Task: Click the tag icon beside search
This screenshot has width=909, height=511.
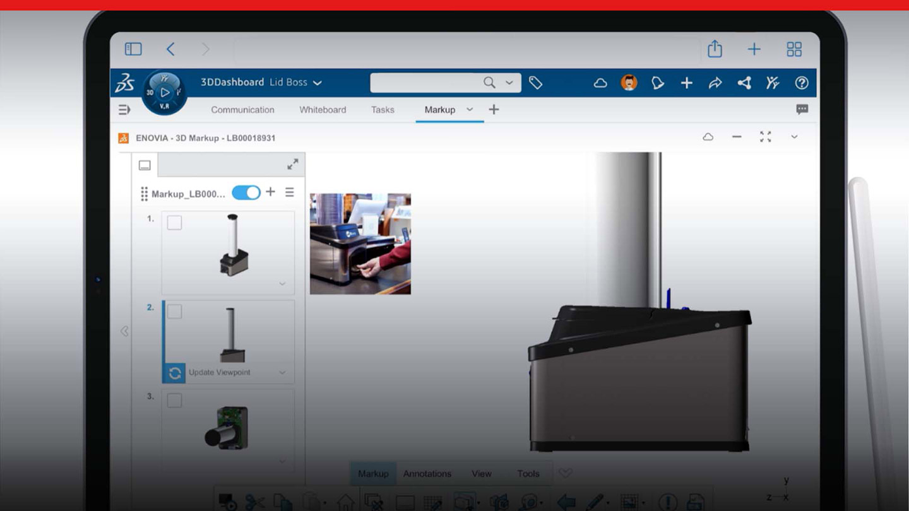Action: (x=535, y=83)
